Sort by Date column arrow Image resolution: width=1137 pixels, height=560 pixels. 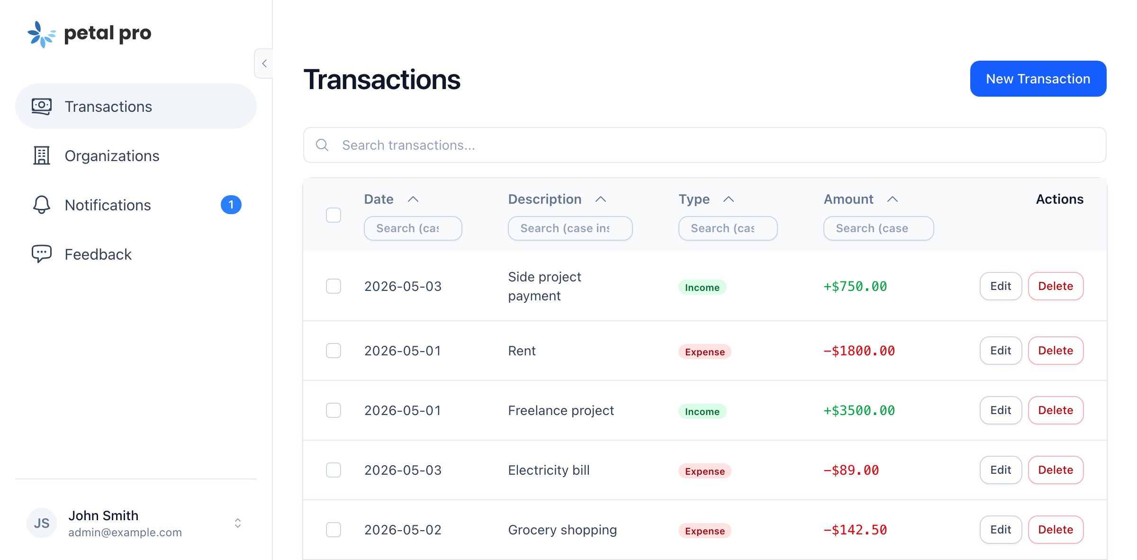(413, 199)
